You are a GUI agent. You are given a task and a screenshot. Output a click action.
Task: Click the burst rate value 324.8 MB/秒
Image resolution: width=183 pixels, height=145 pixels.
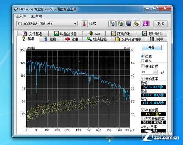(x=153, y=122)
